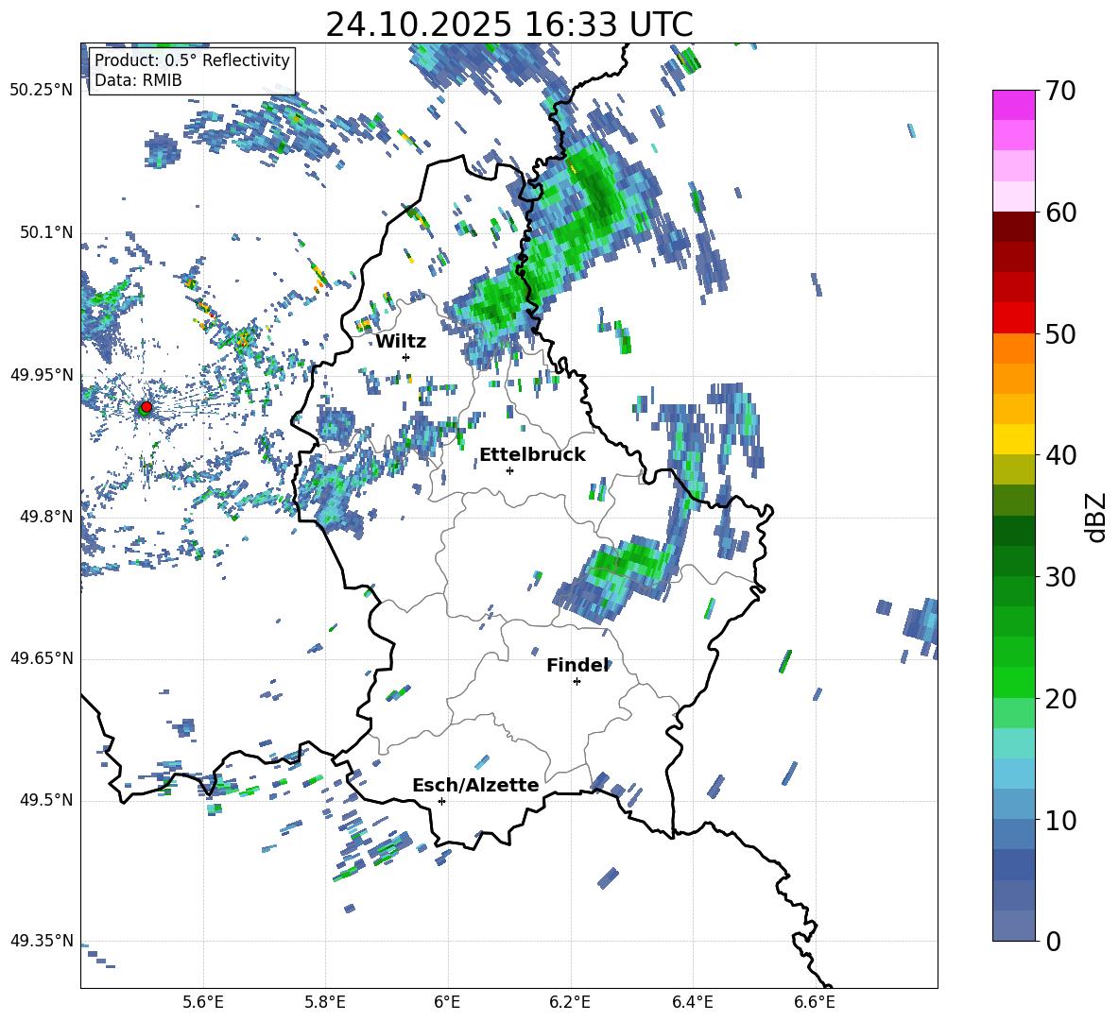
Task: Click the magenta top colorbar swatch
Action: 1013,105
